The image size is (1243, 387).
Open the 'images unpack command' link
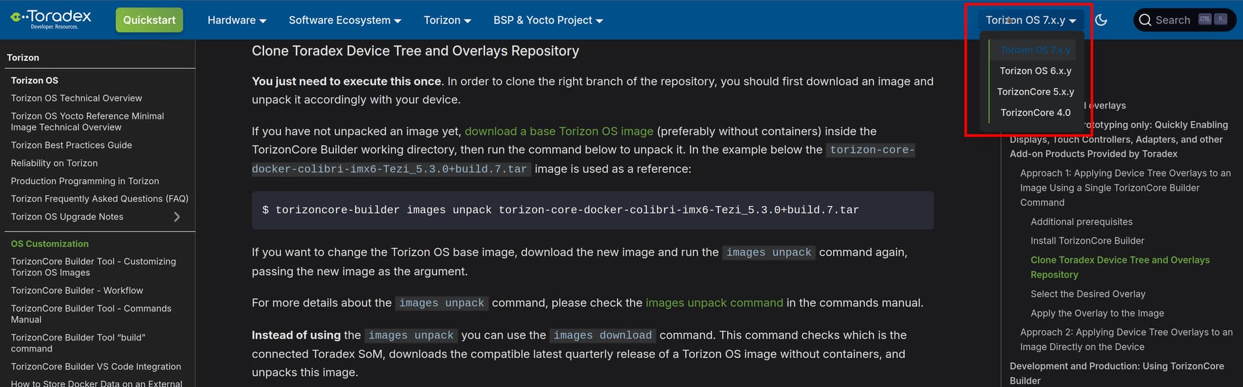click(714, 303)
